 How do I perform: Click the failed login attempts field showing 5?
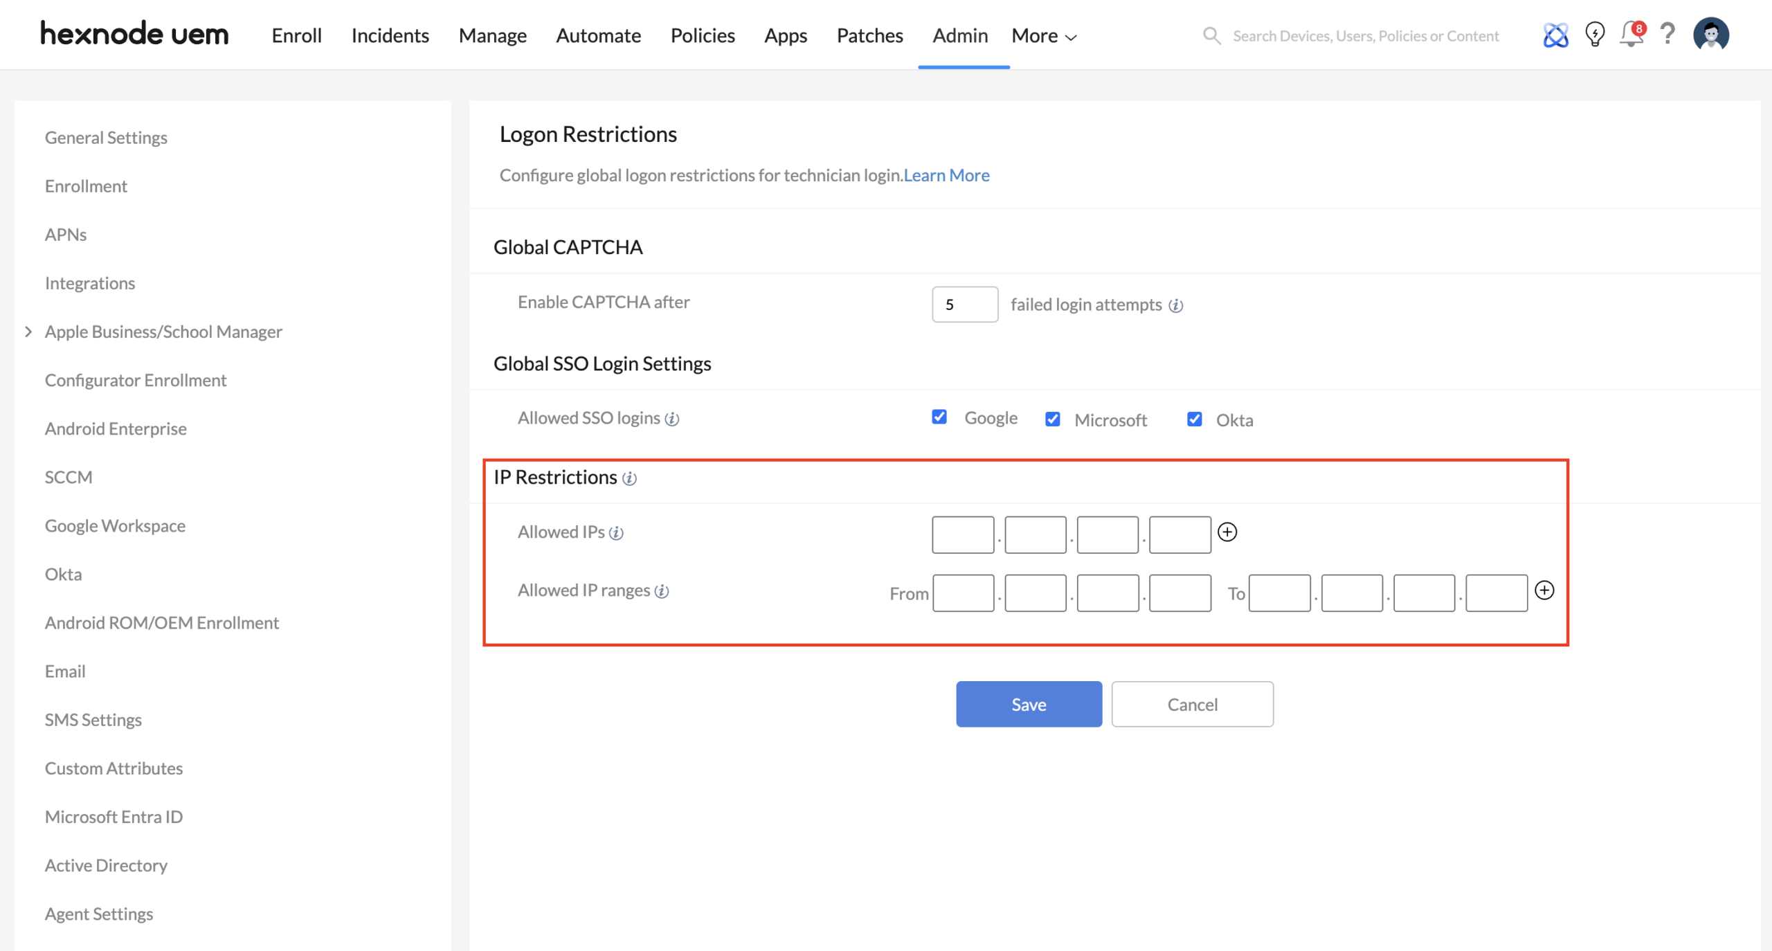tap(964, 304)
